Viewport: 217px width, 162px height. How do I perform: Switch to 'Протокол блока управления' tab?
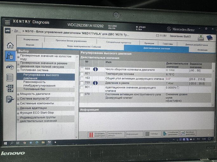[71, 41]
